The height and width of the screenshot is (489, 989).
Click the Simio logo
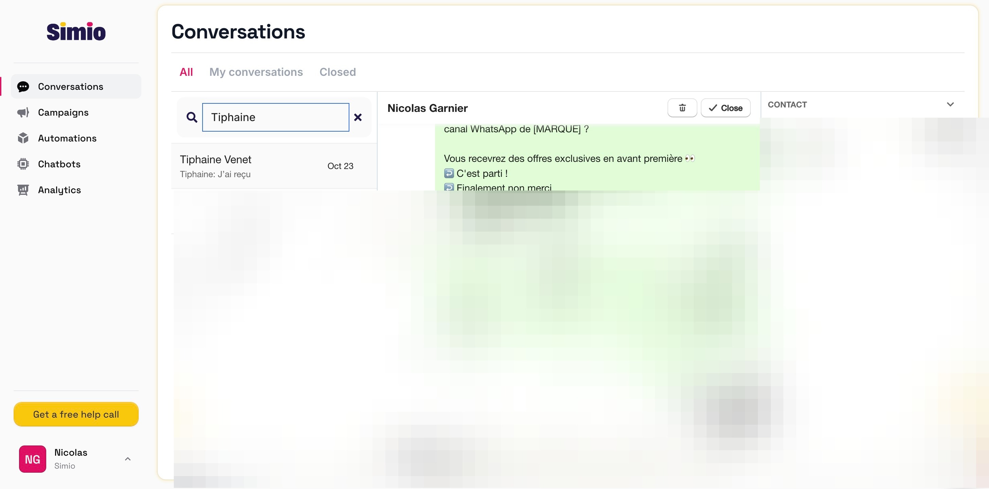76,32
